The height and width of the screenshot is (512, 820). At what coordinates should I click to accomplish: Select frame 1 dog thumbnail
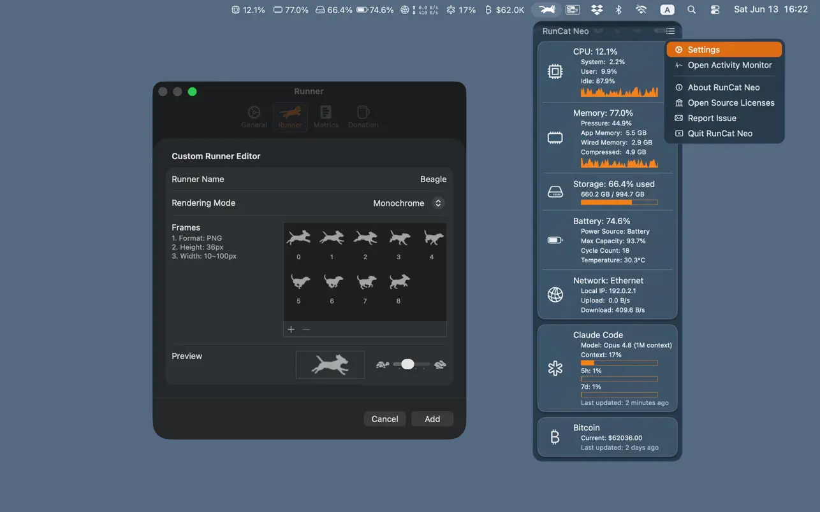tap(332, 238)
